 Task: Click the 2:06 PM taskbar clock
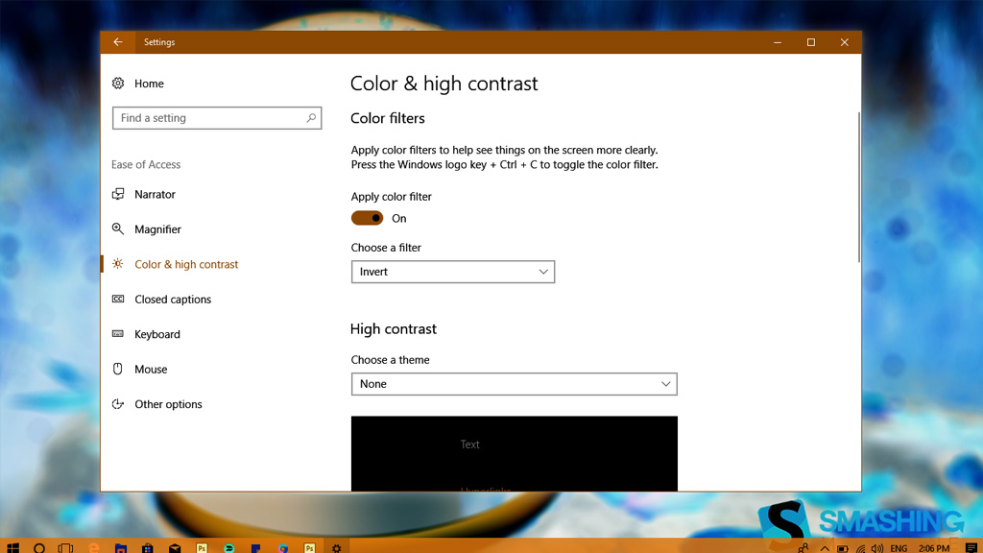point(933,548)
